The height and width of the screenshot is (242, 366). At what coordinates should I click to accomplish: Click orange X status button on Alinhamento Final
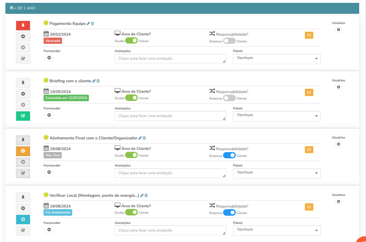click(x=23, y=151)
